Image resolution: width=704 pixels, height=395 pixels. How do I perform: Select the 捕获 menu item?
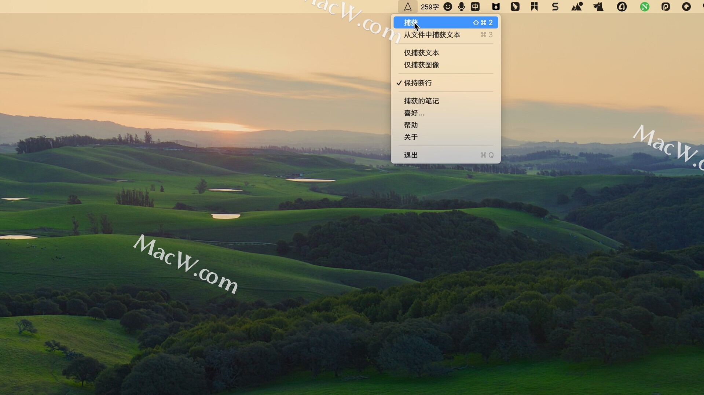[445, 23]
